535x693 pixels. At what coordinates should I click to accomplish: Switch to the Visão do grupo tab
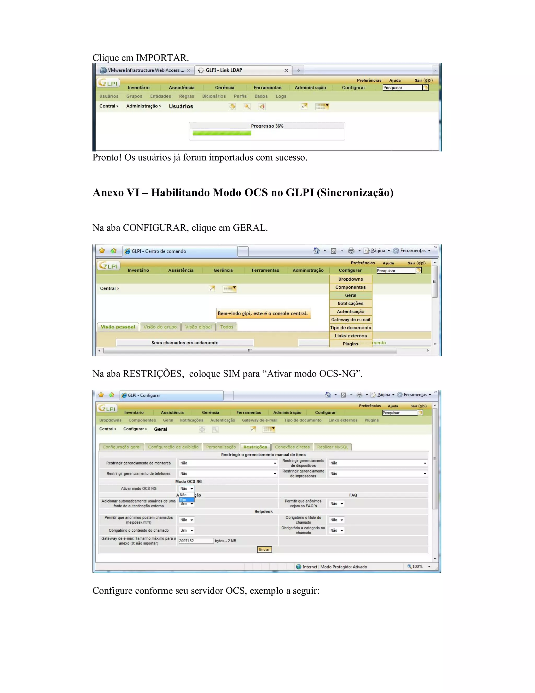click(160, 327)
